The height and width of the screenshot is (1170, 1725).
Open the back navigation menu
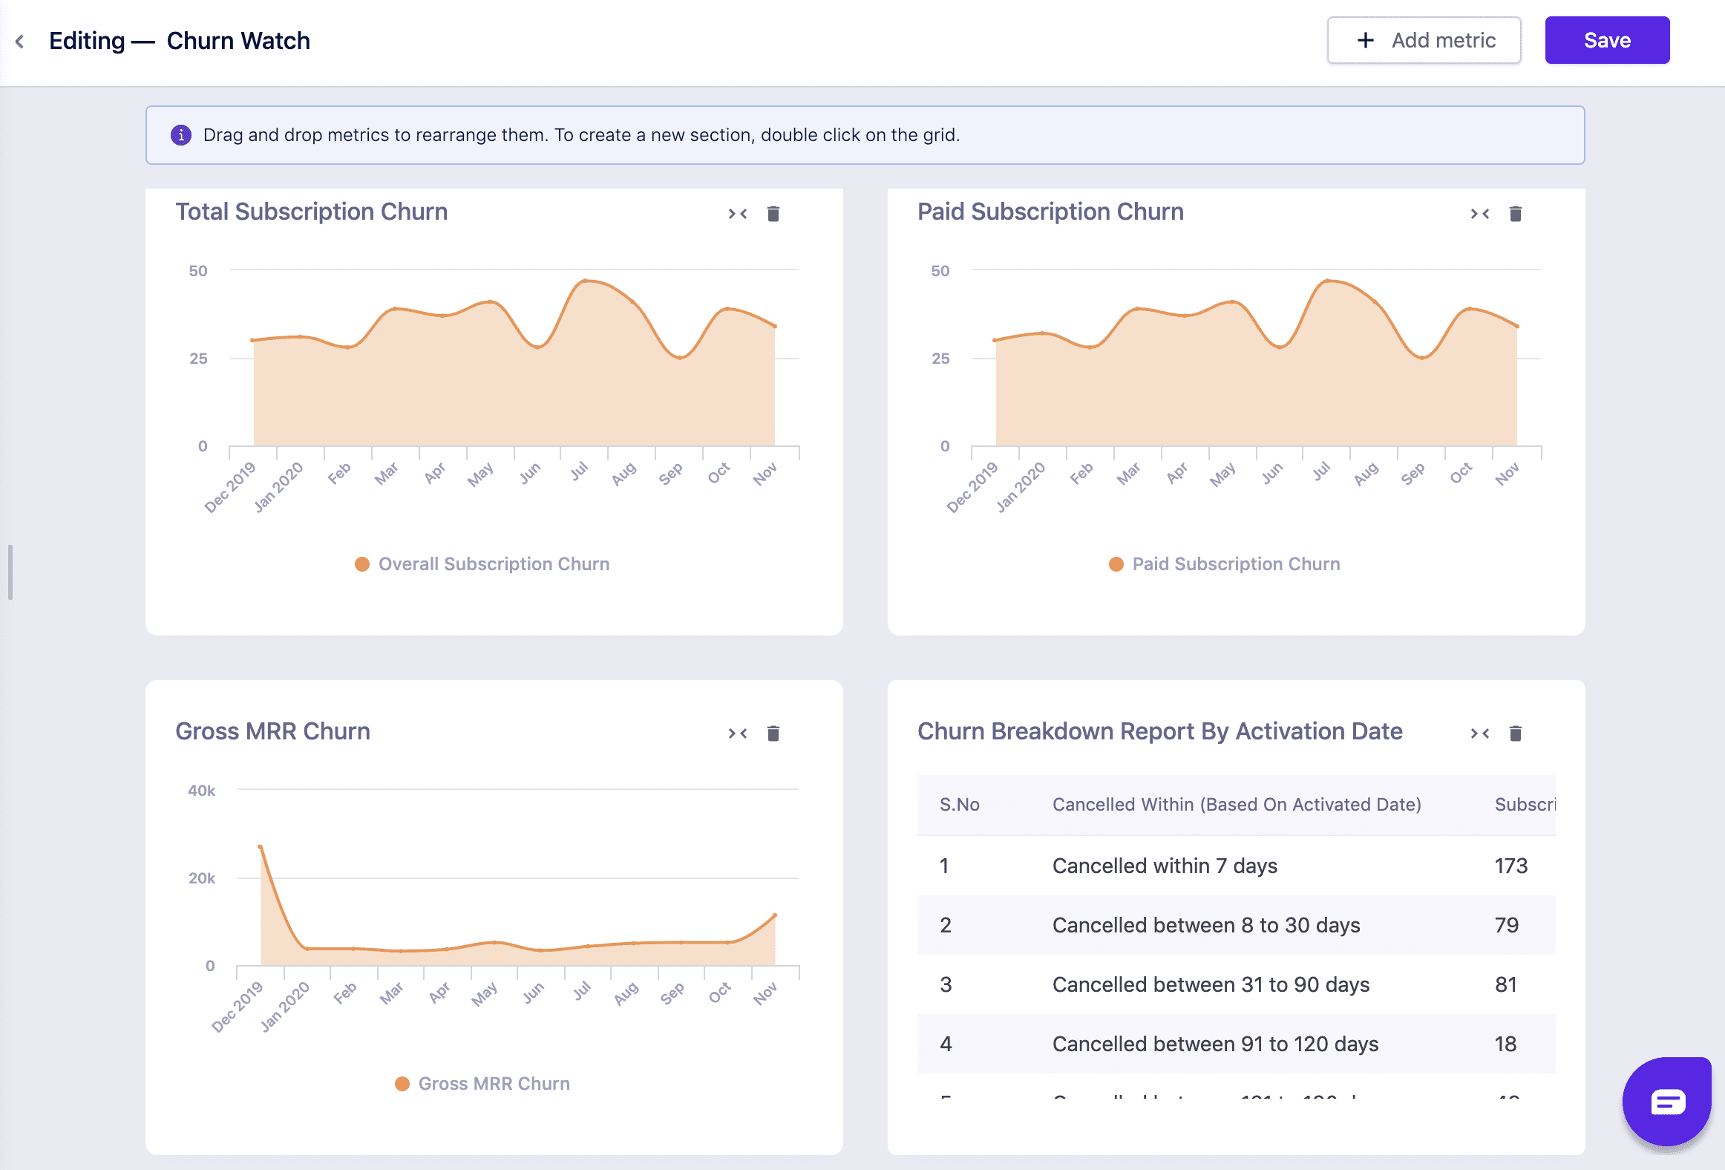[x=19, y=41]
